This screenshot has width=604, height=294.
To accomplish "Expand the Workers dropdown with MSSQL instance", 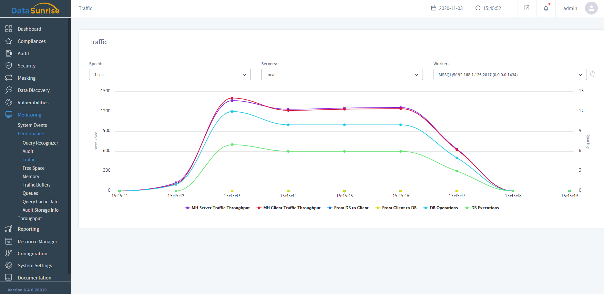I will tap(510, 75).
